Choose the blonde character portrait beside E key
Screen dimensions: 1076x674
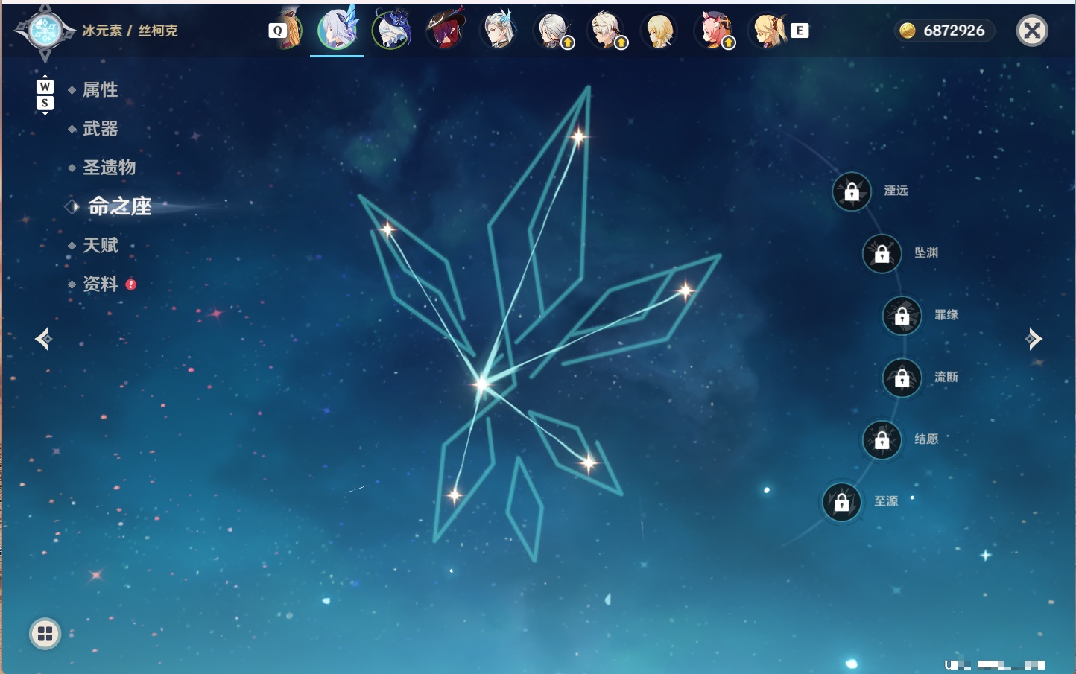pos(768,31)
